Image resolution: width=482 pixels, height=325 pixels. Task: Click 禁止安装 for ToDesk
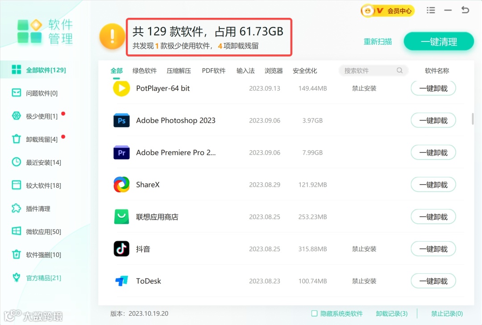(364, 281)
